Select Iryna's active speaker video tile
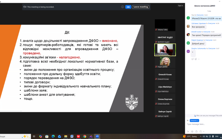This screenshot has height=139, width=222. tap(165, 50)
